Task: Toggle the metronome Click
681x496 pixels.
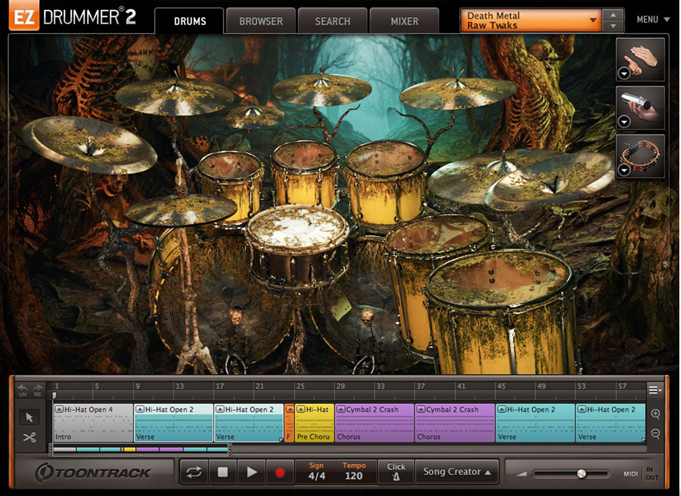Action: click(x=396, y=472)
